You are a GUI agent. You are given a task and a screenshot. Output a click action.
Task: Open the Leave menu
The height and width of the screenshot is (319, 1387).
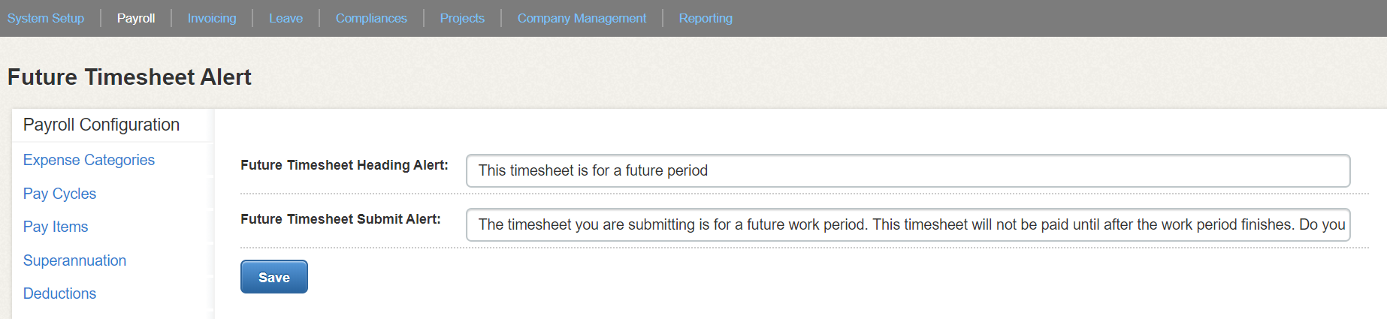286,18
